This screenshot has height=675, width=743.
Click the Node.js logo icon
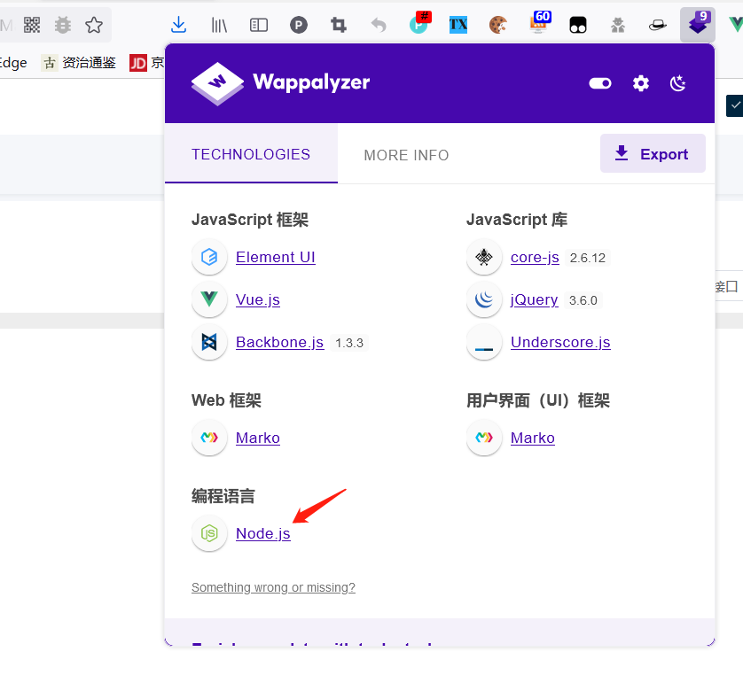(x=209, y=533)
